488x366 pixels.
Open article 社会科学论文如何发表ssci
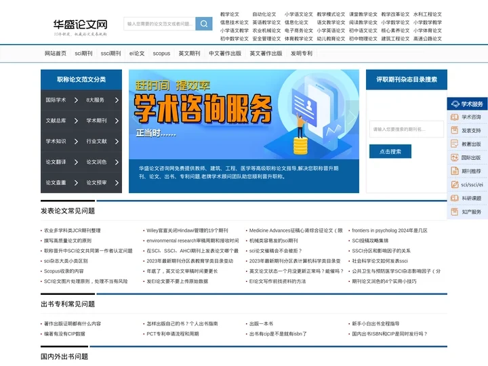[x=380, y=261]
